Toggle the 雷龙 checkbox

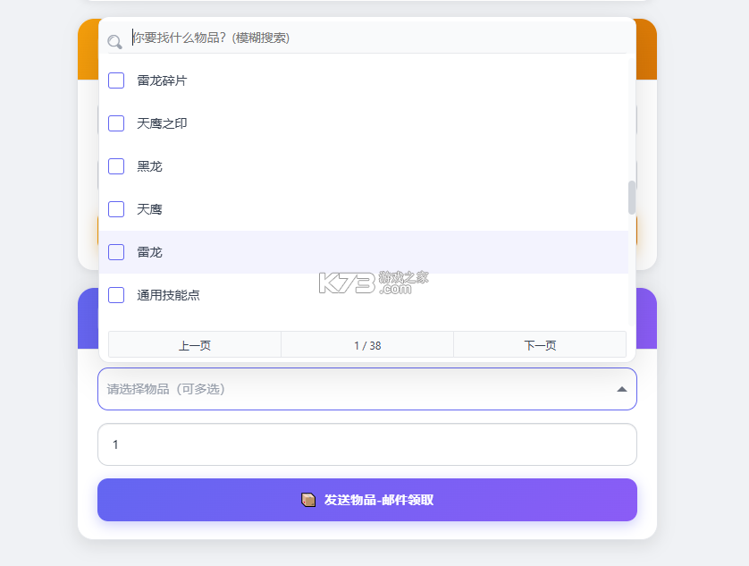pyautogui.click(x=116, y=252)
